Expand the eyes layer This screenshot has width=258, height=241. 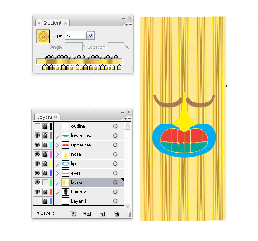57,173
